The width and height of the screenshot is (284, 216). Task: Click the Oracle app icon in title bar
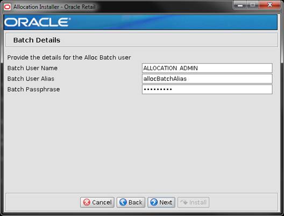click(x=8, y=7)
